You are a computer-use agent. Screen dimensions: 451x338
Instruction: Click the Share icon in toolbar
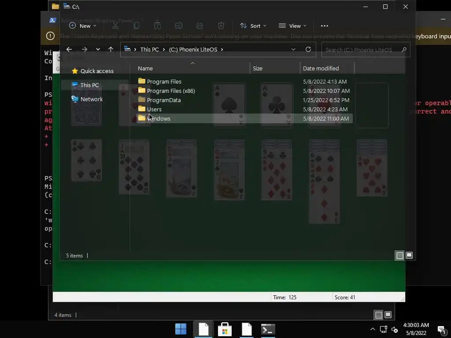(200, 26)
